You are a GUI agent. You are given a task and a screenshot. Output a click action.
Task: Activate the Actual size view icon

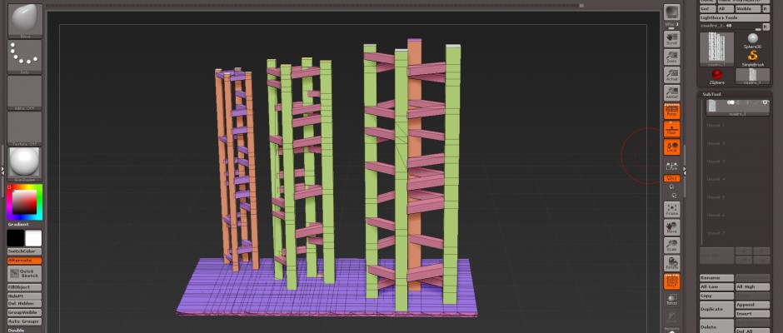coord(671,75)
